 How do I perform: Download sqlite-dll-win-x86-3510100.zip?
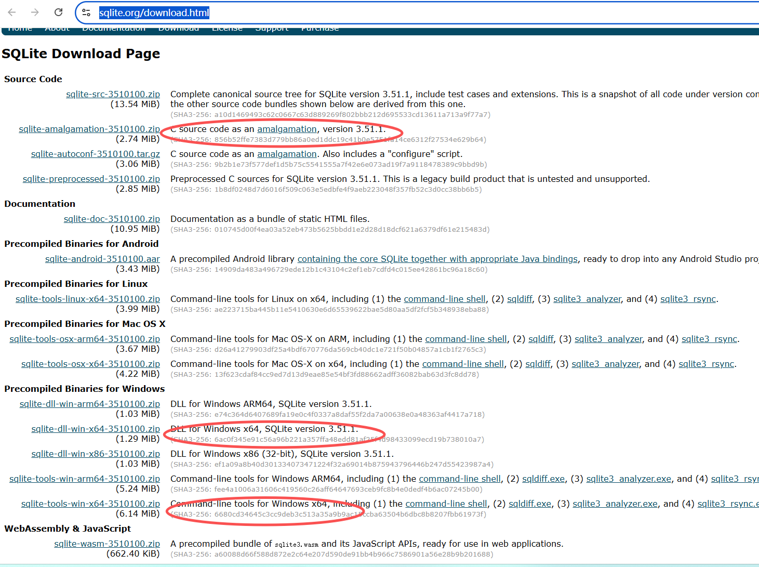click(x=96, y=454)
